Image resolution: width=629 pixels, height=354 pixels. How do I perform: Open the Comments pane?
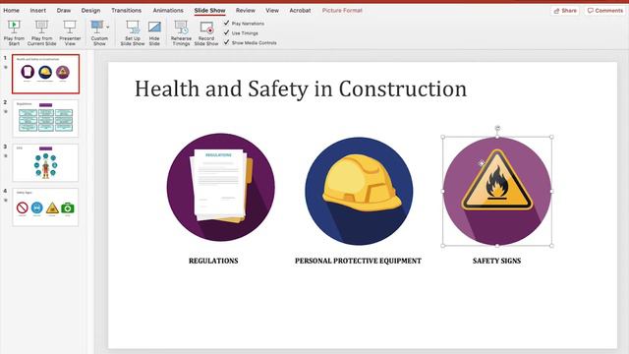pos(605,11)
